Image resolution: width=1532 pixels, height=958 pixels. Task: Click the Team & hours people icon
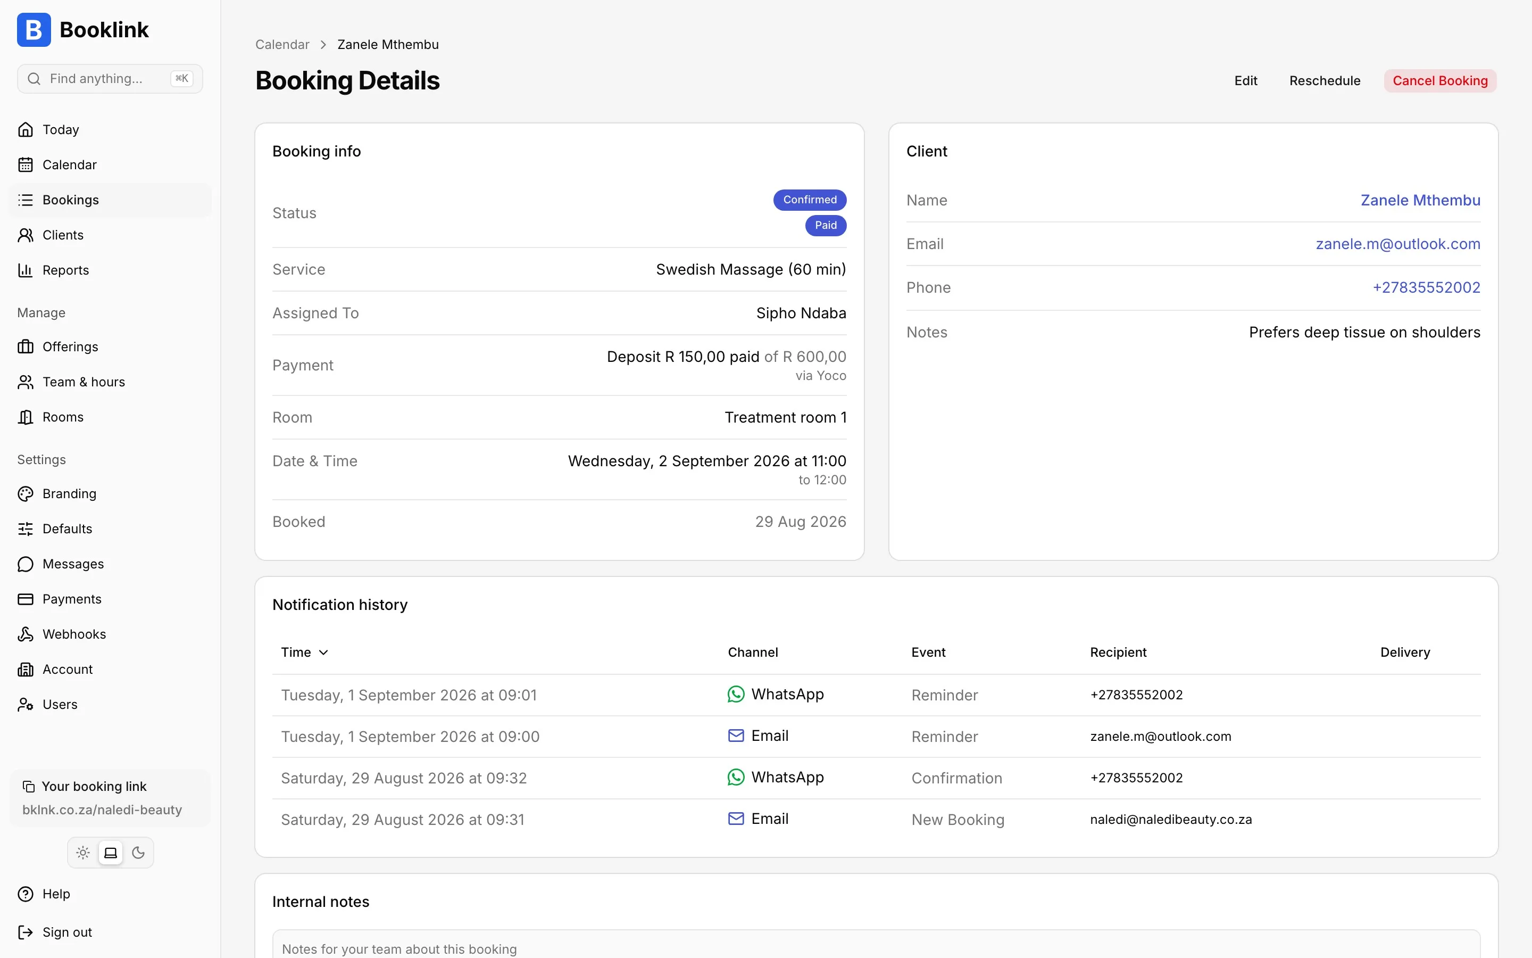pos(26,382)
